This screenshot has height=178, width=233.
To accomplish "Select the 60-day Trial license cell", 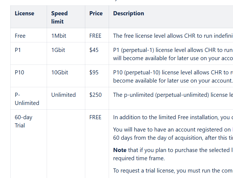I will 23,121.
